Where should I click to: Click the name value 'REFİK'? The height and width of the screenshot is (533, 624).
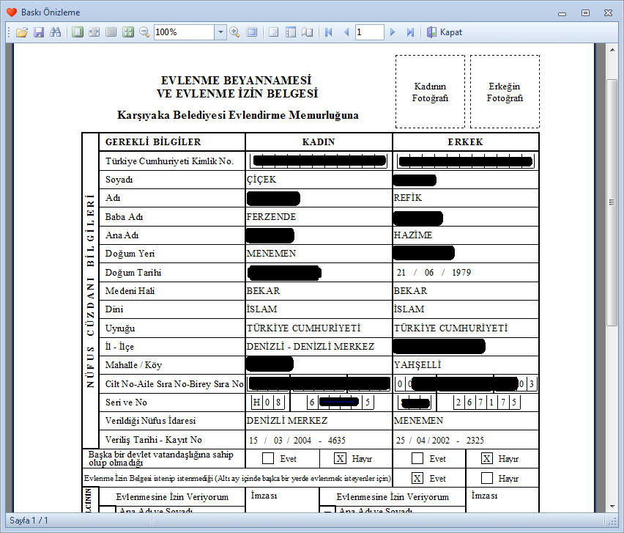(x=408, y=198)
